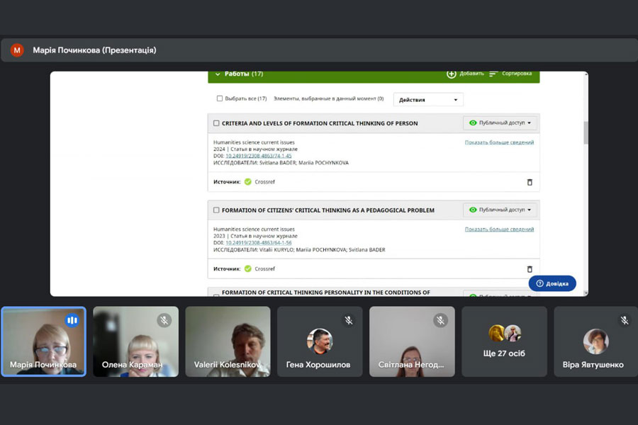
Task: Click the red M avatar of the presenter
Action: 17,50
